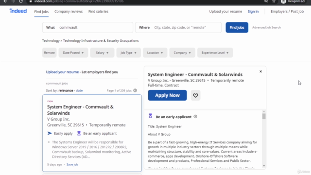The image size is (311, 175).
Task: Click the Find jobs search button
Action: 237,27
